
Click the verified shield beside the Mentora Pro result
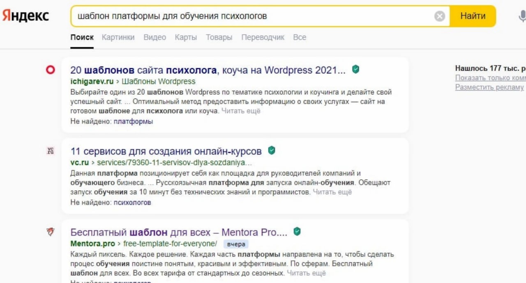(297, 232)
